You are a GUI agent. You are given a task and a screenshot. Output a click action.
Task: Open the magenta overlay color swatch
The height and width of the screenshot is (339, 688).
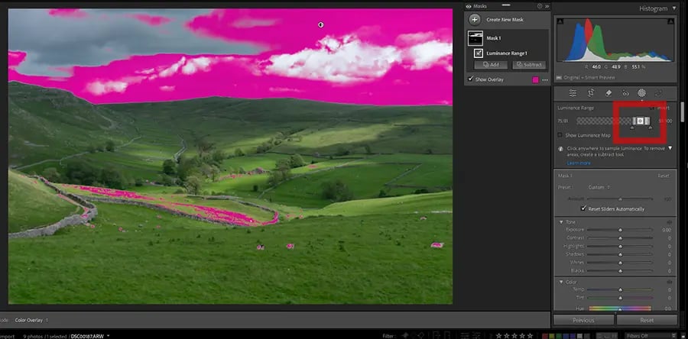tap(535, 79)
